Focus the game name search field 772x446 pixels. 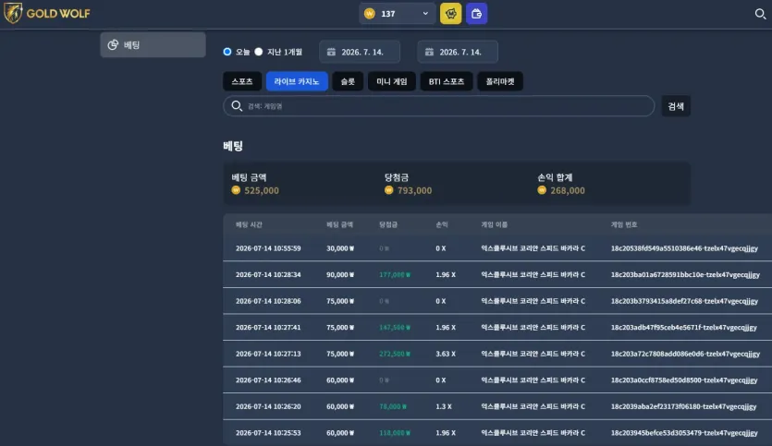click(x=438, y=106)
